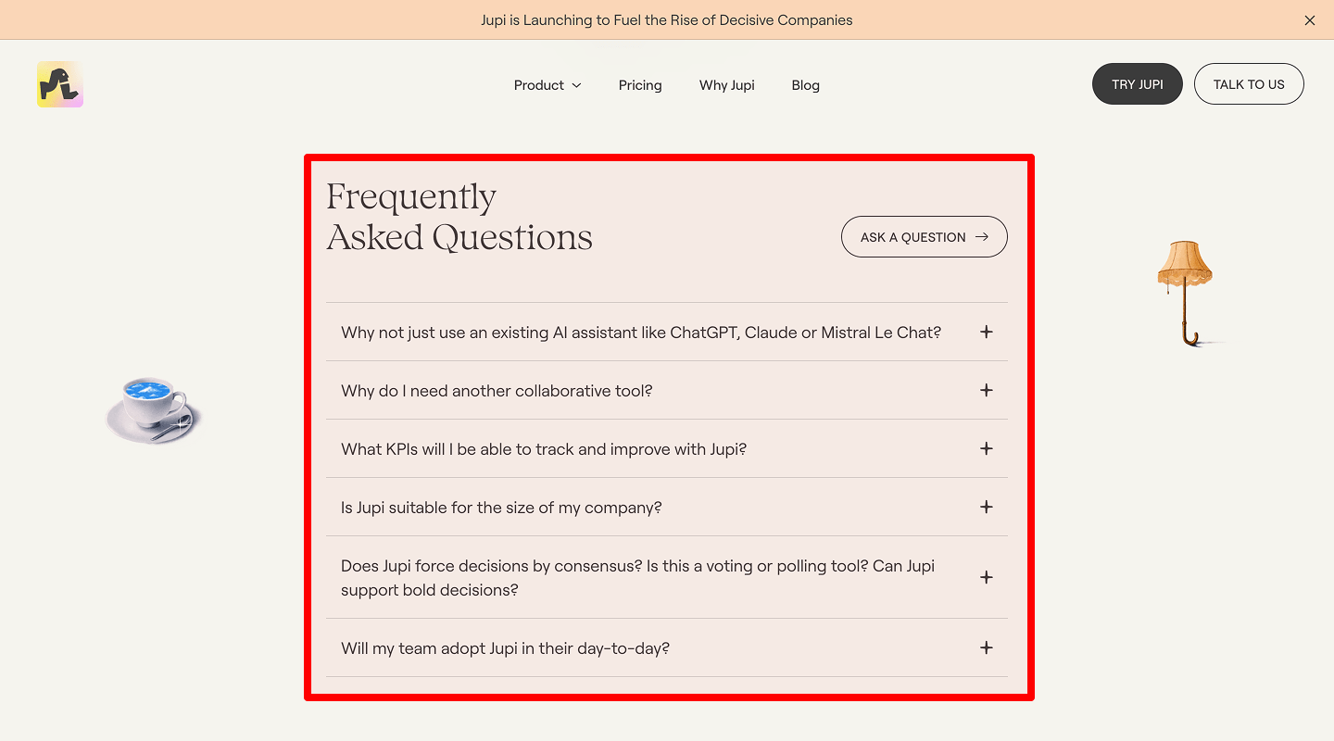Click the Frequently Asked Questions heading
Viewport: 1334px width, 741px height.
459,216
